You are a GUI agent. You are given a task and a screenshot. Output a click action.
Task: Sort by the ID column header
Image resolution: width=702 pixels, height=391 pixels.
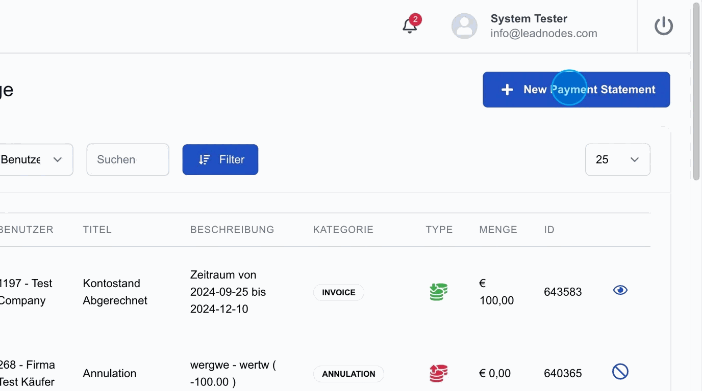549,230
